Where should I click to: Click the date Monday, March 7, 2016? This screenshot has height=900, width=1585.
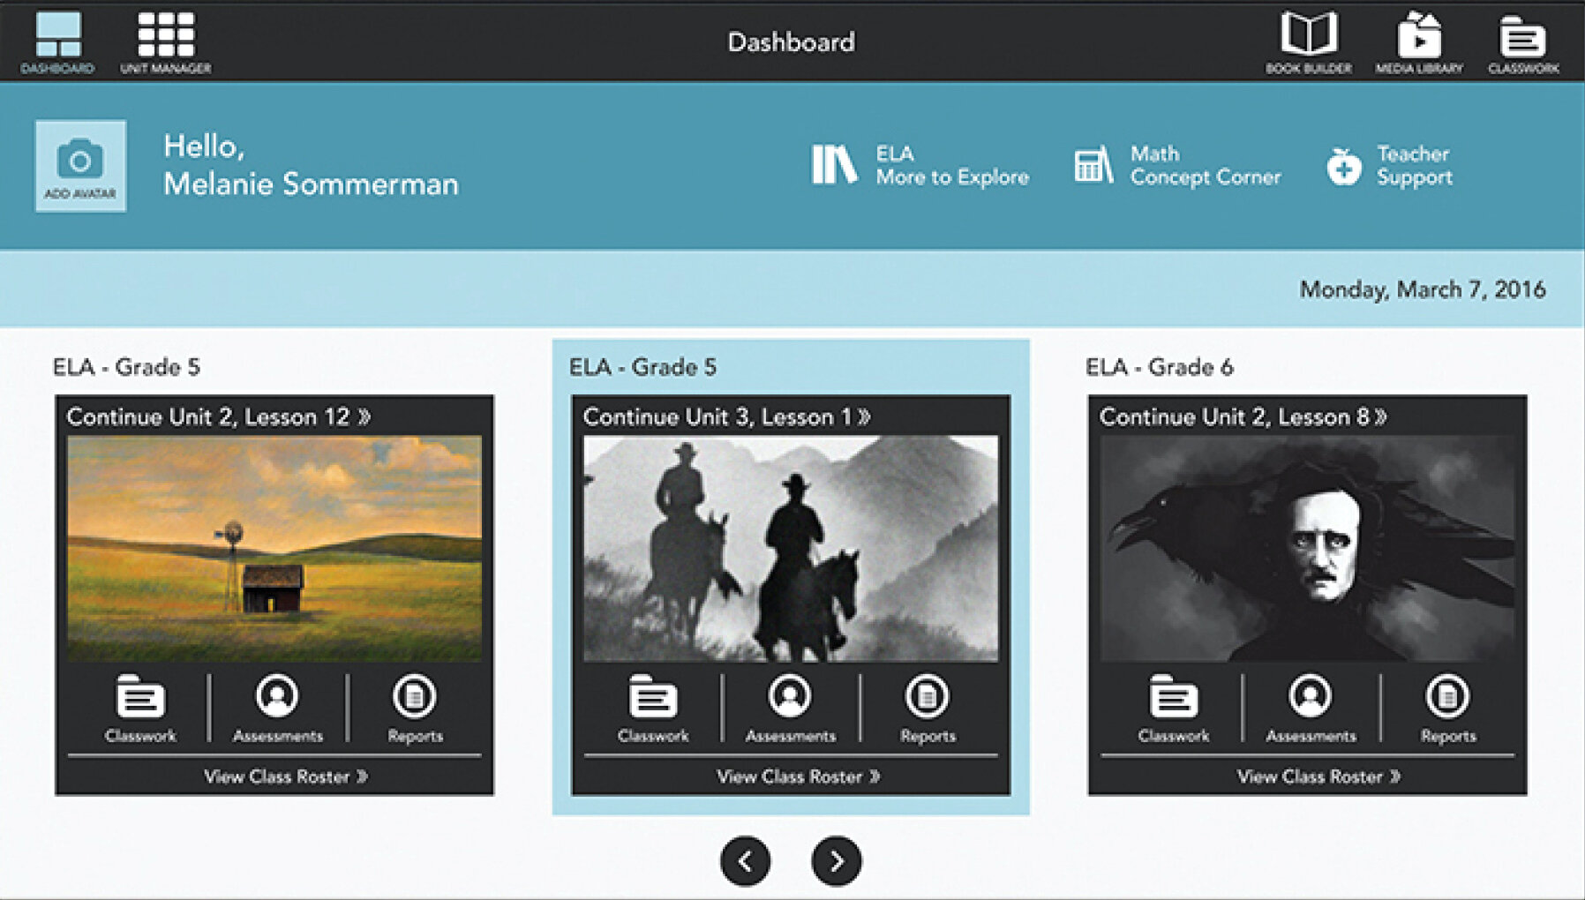point(1423,289)
